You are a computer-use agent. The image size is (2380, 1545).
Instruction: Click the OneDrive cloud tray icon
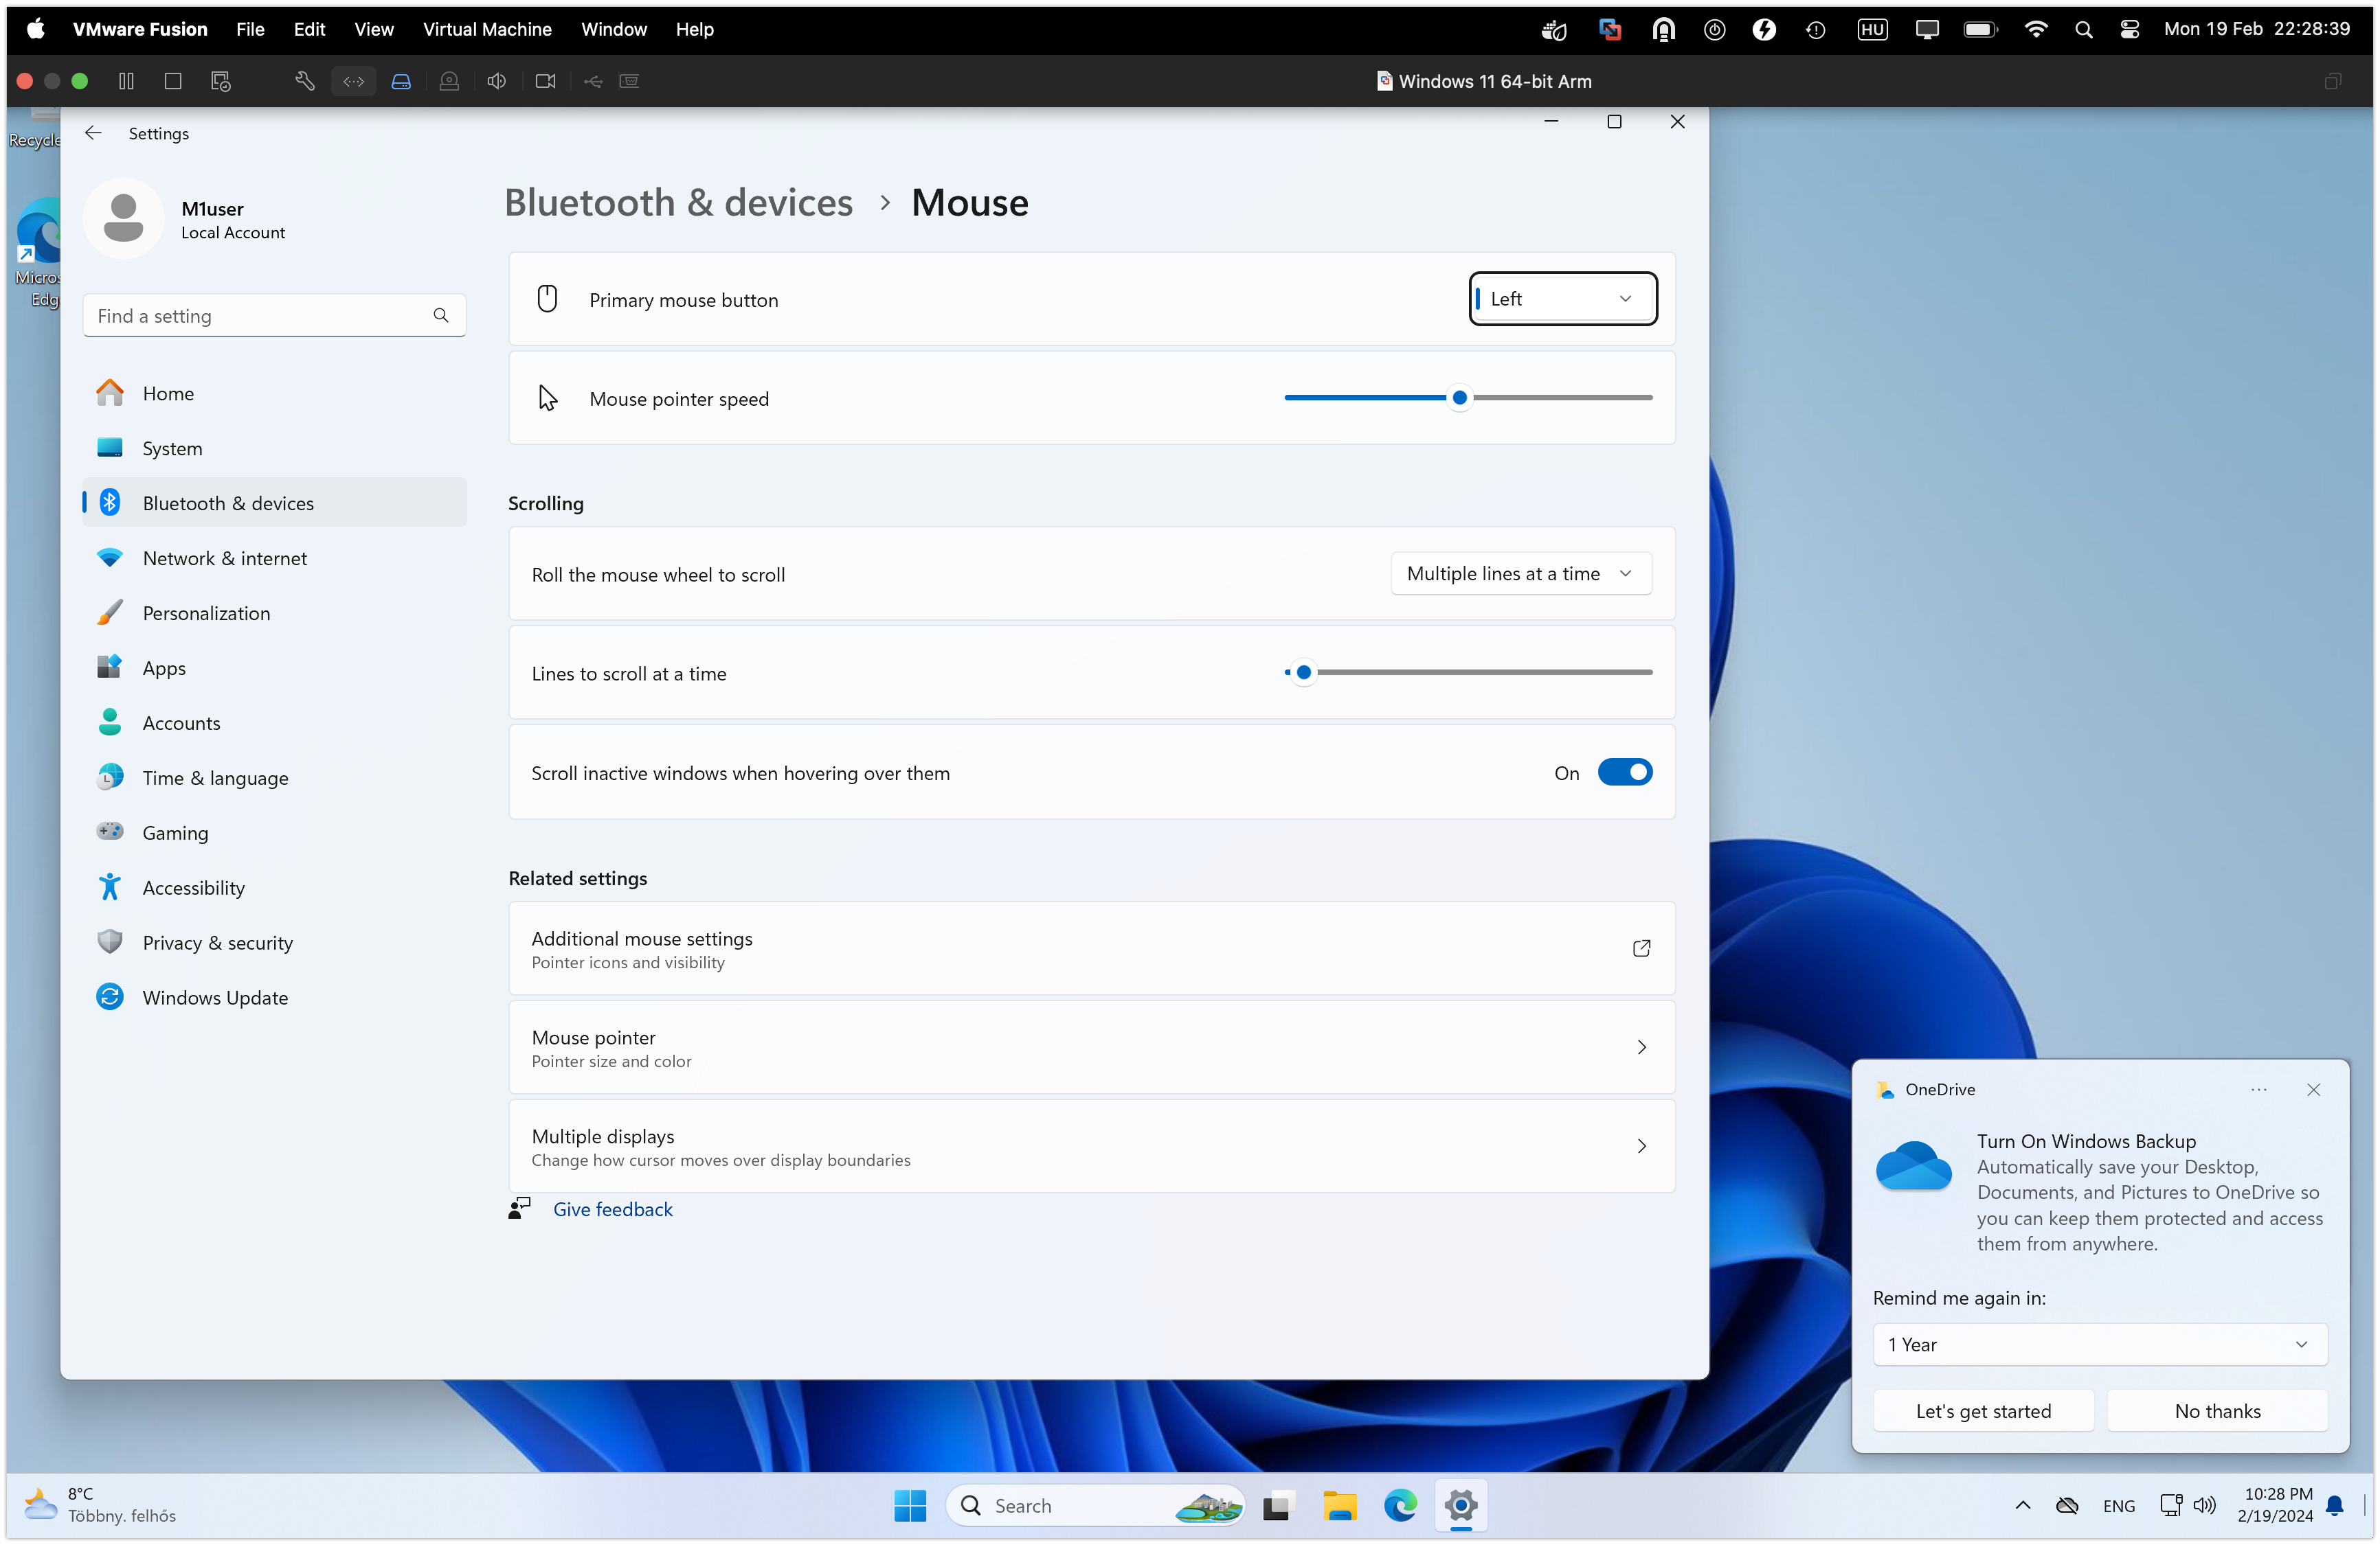pyautogui.click(x=2068, y=1505)
